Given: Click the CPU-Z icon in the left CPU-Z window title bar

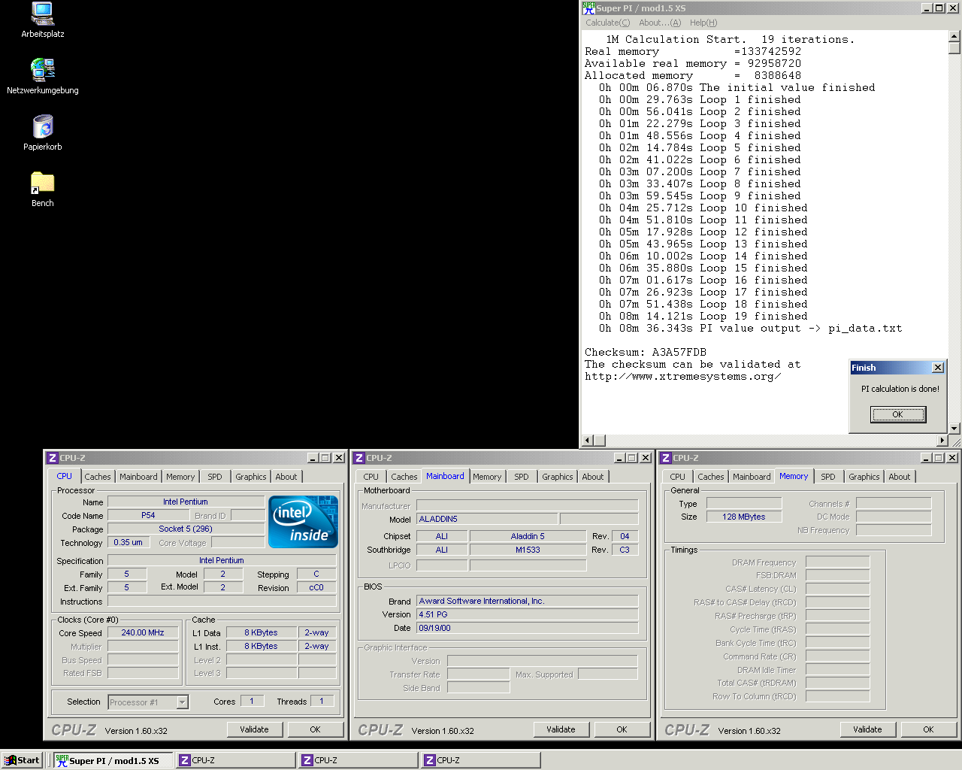Looking at the screenshot, I should pyautogui.click(x=52, y=458).
